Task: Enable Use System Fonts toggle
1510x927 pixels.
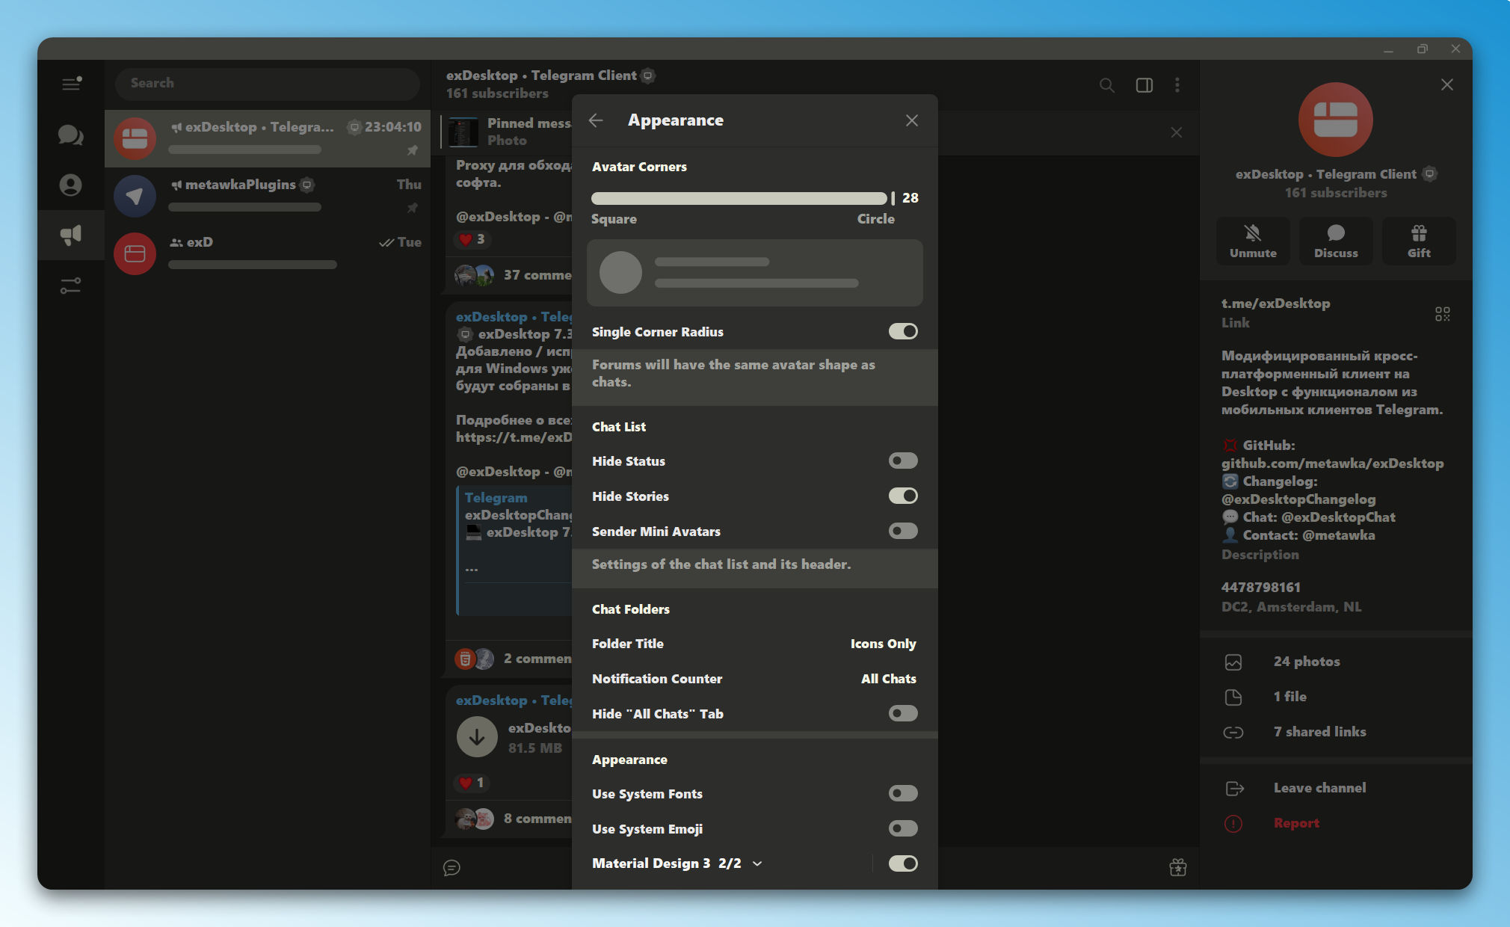Action: (903, 793)
